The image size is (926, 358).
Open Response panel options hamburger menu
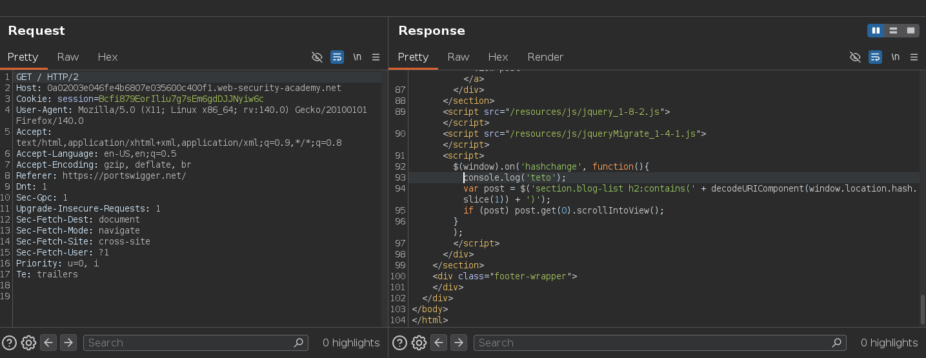[x=914, y=57]
